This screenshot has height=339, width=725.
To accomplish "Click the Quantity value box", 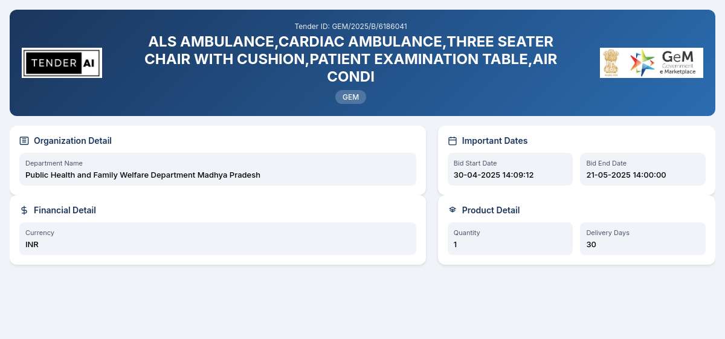I will coord(510,239).
